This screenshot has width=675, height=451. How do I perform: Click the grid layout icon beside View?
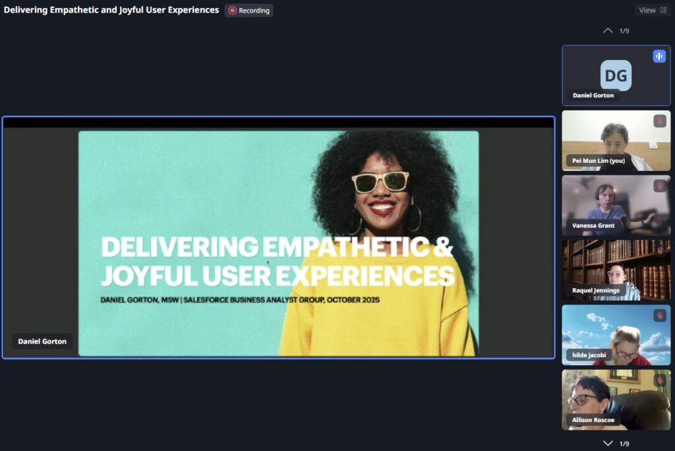tap(663, 11)
